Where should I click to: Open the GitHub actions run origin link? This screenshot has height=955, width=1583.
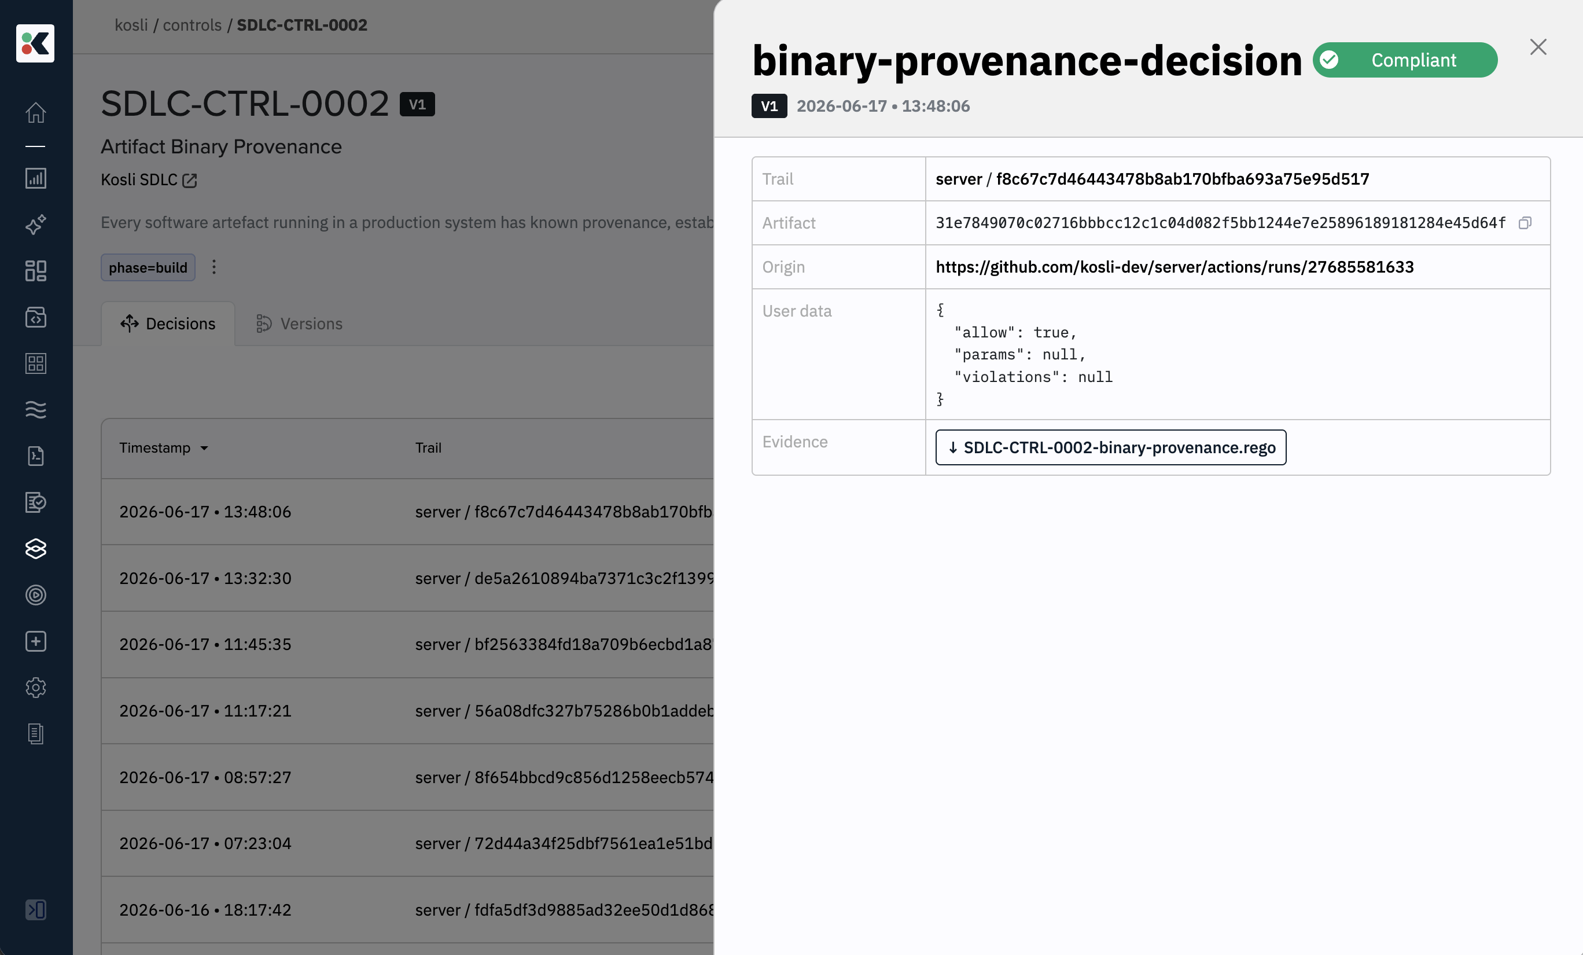coord(1175,267)
